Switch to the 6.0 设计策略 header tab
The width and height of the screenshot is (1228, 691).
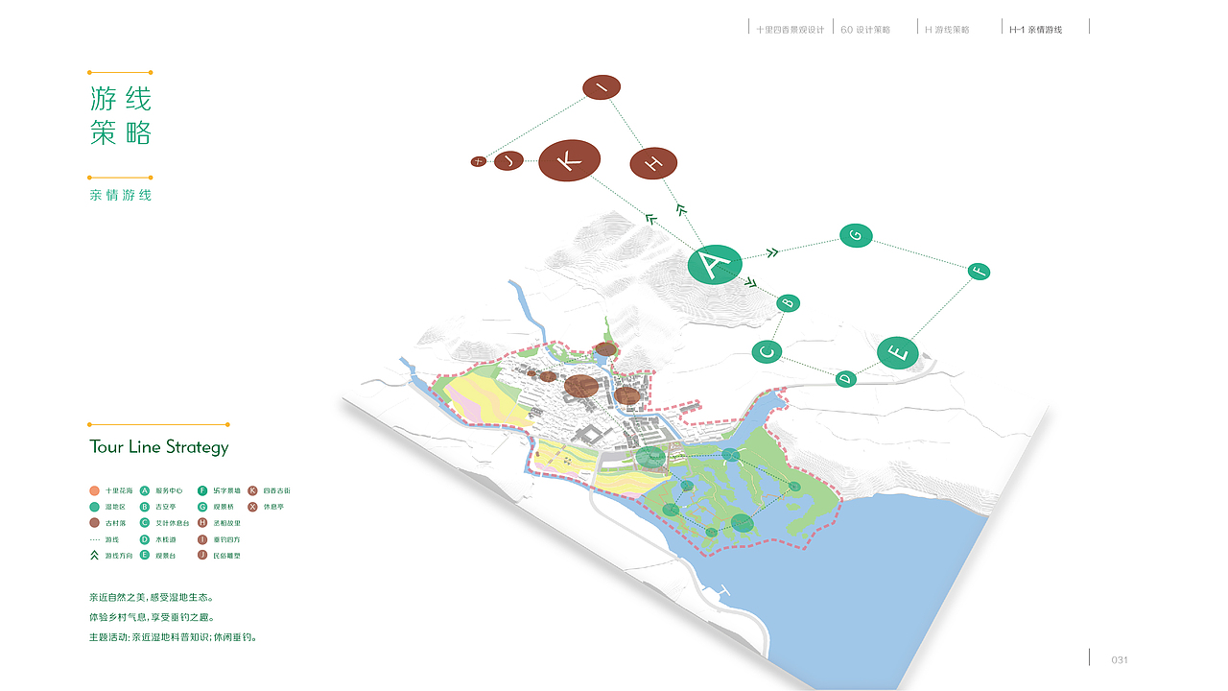(865, 30)
